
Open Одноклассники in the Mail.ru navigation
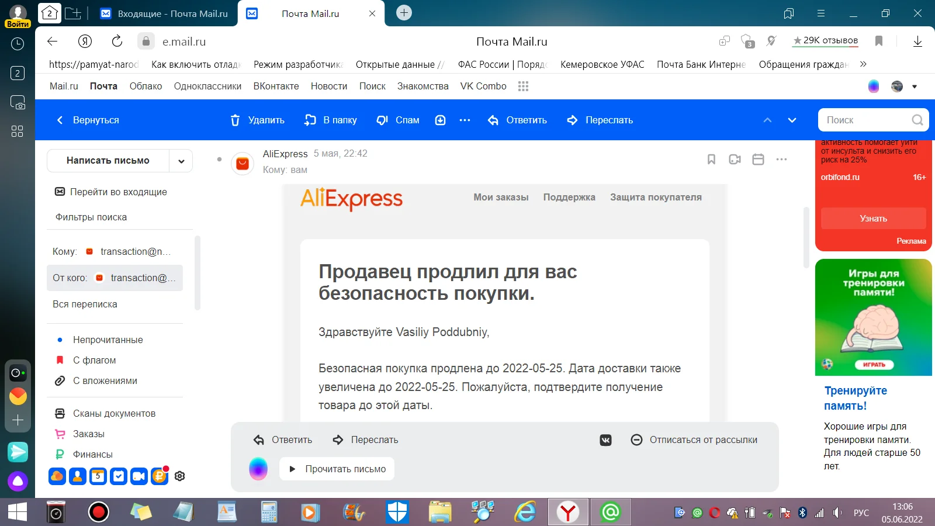pyautogui.click(x=207, y=86)
